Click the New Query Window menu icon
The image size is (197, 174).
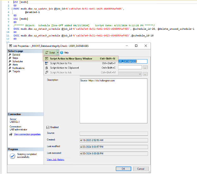pos(47,59)
